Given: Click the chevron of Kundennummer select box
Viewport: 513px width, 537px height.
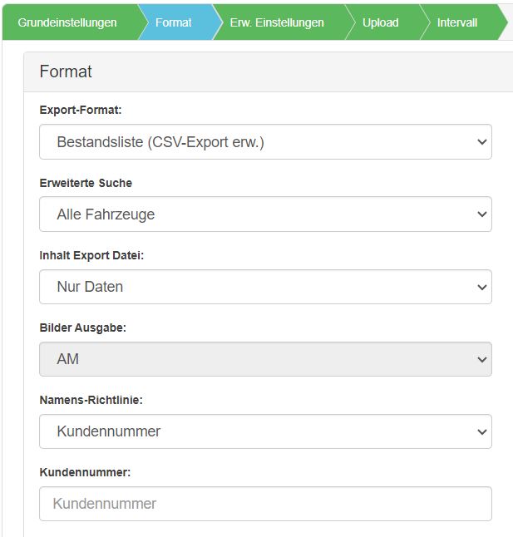Looking at the screenshot, I should 482,432.
